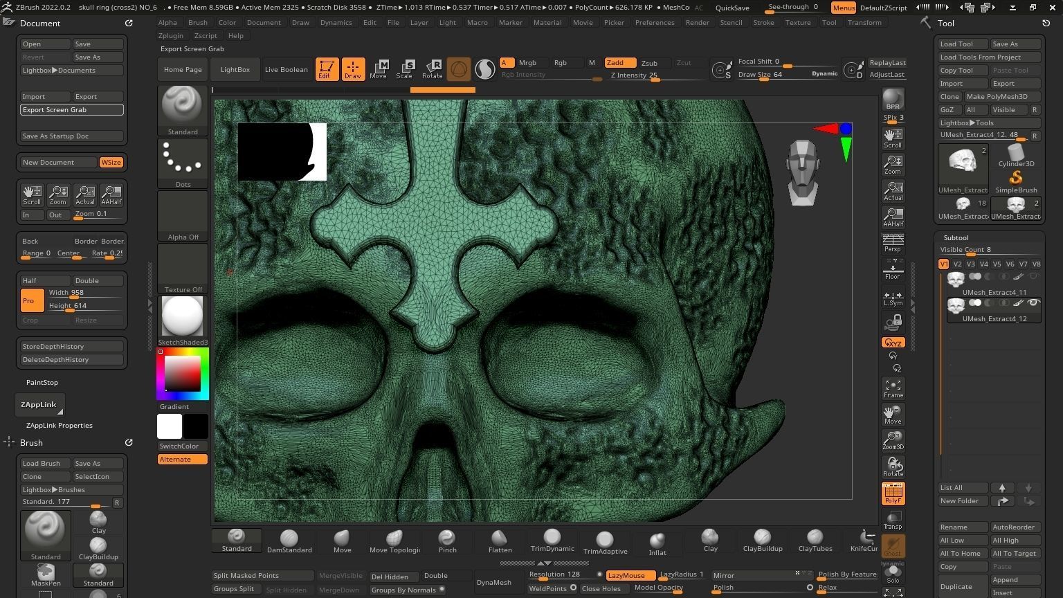This screenshot has height=598, width=1063.
Task: Activate Edit mode button
Action: pos(327,69)
